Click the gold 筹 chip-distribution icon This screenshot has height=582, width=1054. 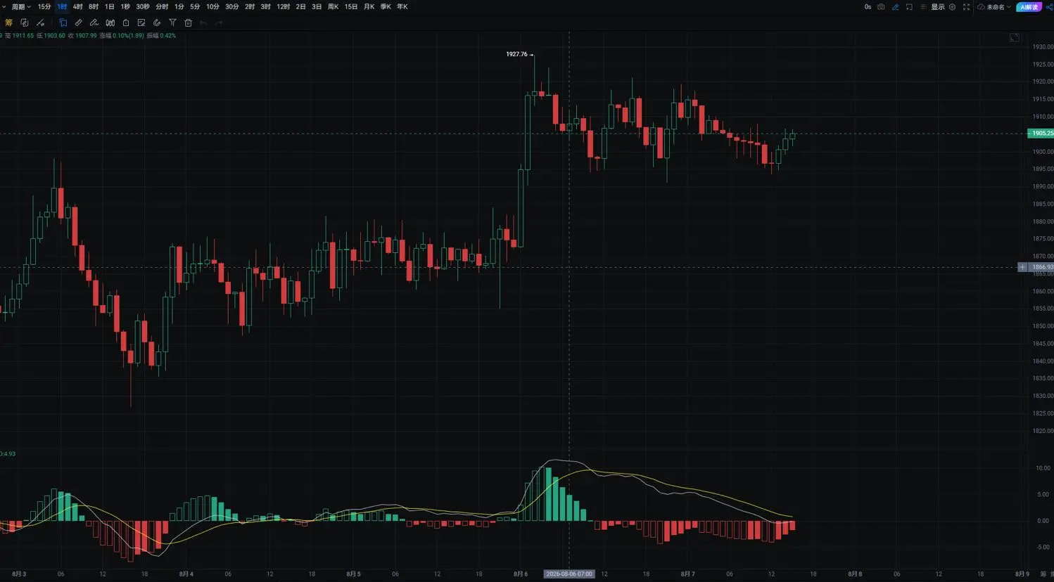8,22
